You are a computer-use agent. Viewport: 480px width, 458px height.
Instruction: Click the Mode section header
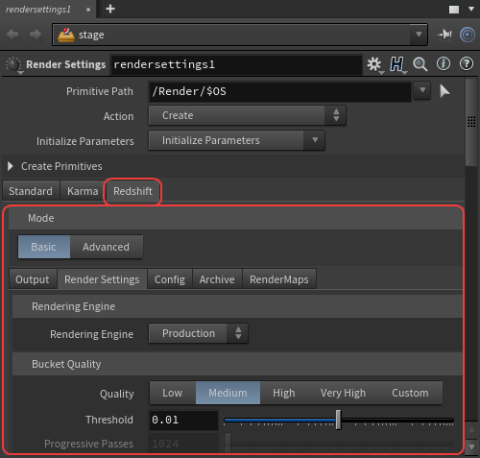[235, 218]
